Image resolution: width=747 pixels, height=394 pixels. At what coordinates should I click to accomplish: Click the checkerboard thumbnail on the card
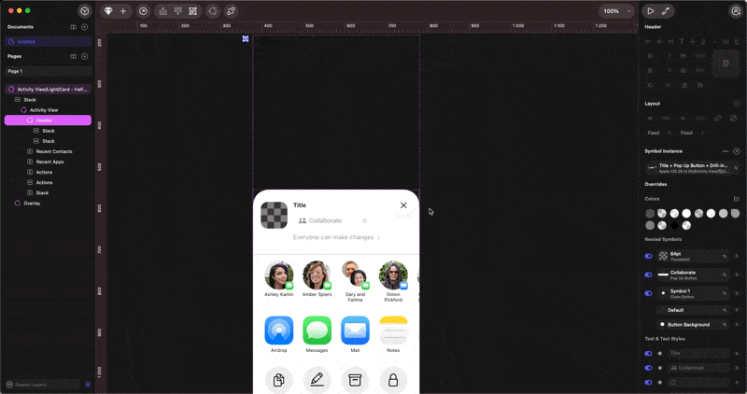click(x=274, y=216)
